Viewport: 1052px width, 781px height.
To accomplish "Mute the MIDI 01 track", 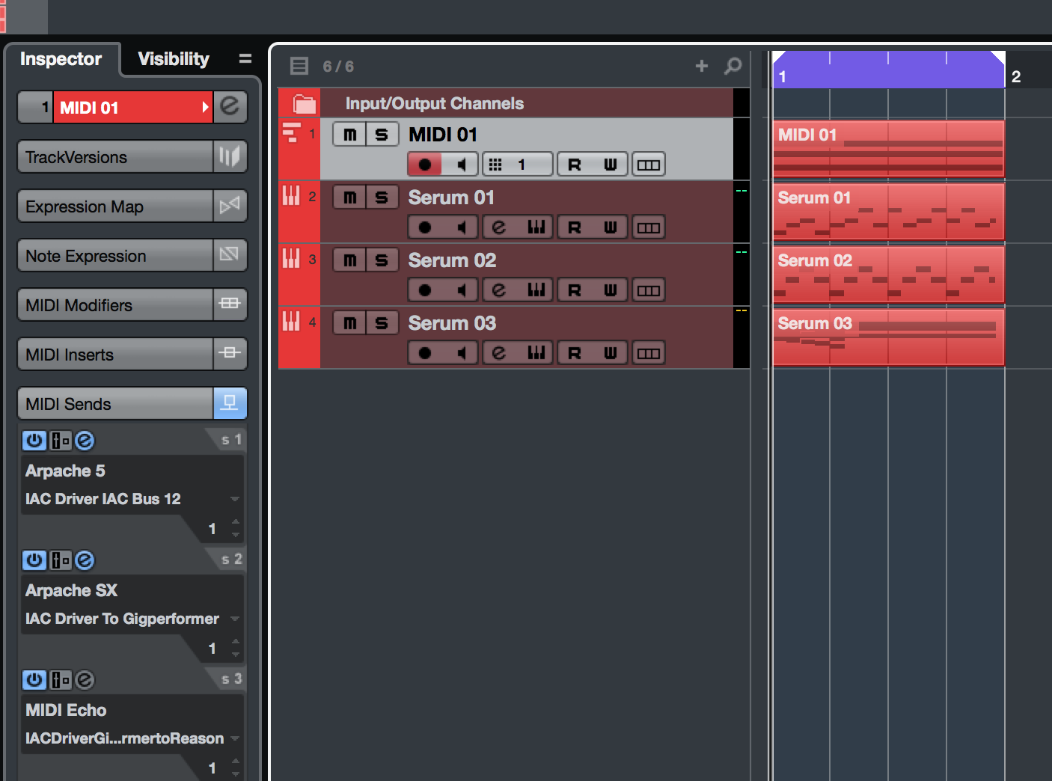I will point(349,135).
